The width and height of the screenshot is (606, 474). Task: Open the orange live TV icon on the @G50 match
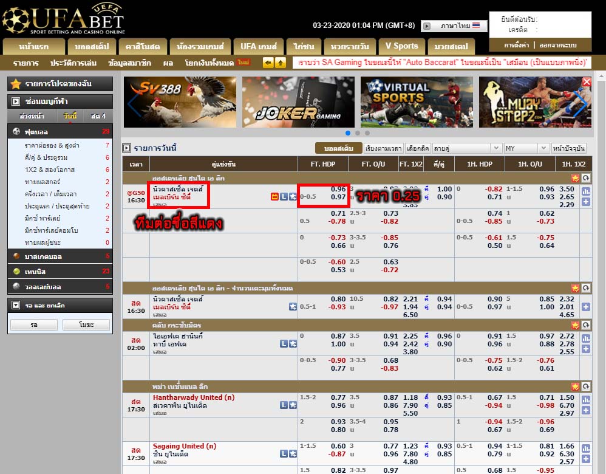tap(274, 196)
